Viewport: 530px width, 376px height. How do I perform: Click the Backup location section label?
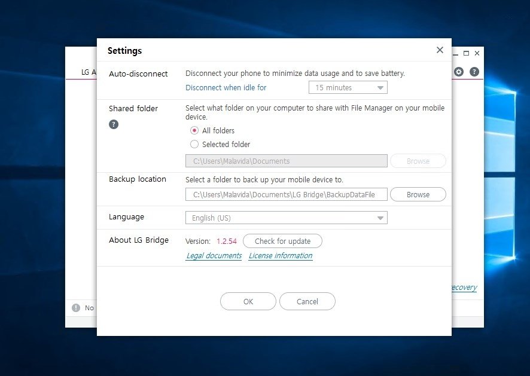point(138,179)
